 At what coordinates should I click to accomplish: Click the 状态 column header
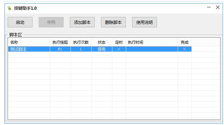(x=102, y=42)
